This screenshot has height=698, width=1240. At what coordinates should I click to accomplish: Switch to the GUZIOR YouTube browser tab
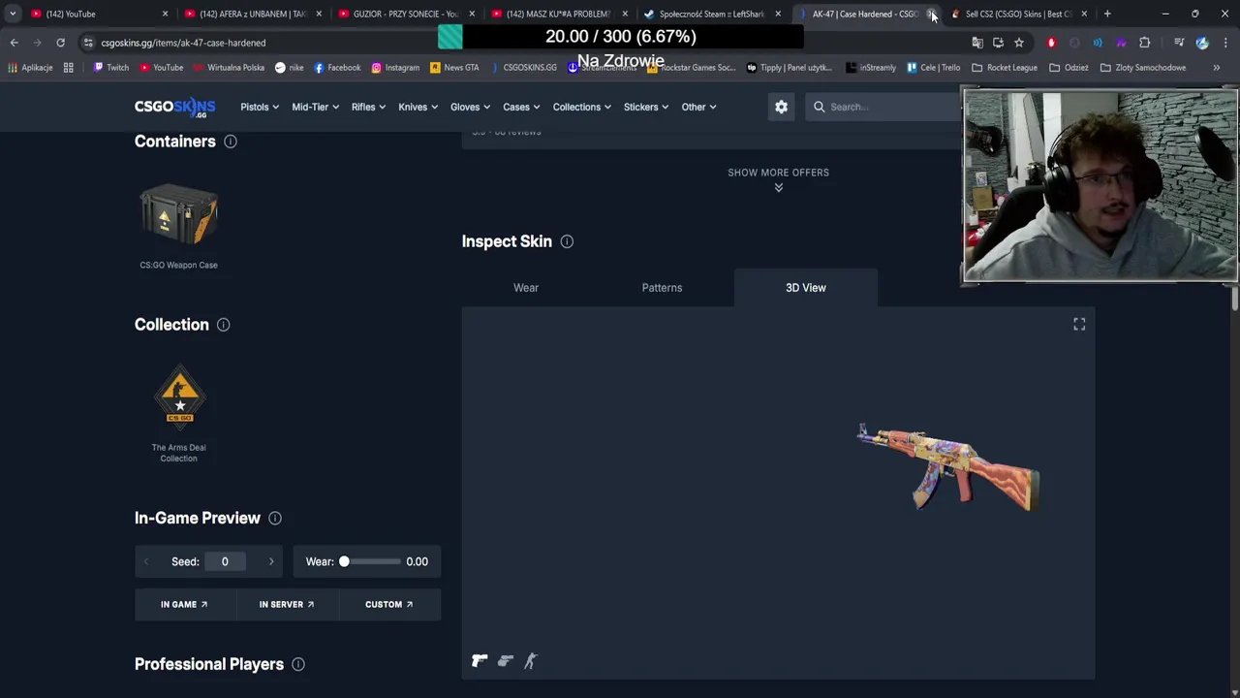[405, 14]
